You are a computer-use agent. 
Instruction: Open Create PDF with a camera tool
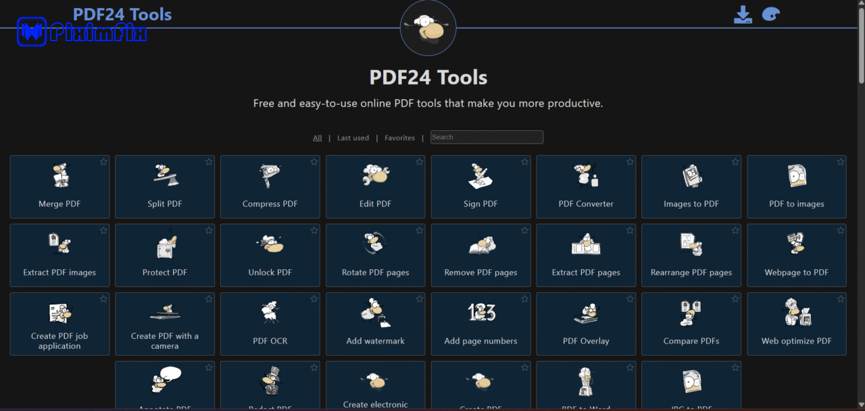point(165,324)
